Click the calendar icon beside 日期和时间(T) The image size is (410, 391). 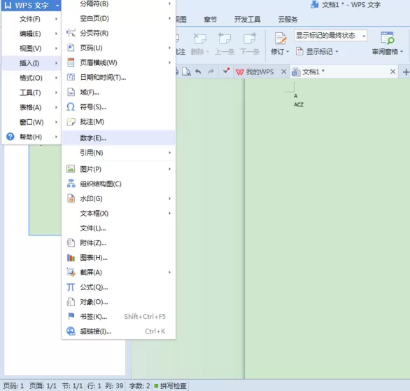(x=71, y=77)
